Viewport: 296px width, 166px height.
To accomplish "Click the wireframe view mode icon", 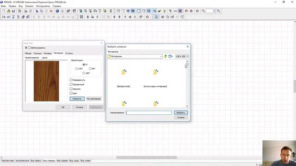I will 118,11.
